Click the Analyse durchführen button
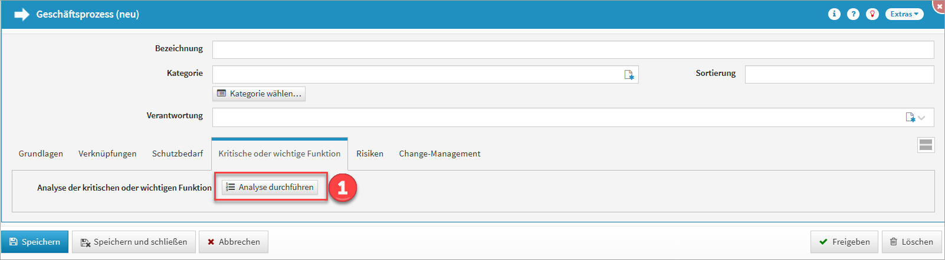Screen dimensions: 945x260 click(x=270, y=187)
